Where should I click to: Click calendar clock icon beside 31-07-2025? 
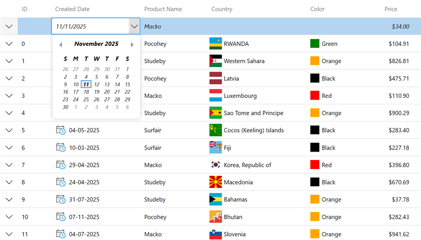pos(61,199)
